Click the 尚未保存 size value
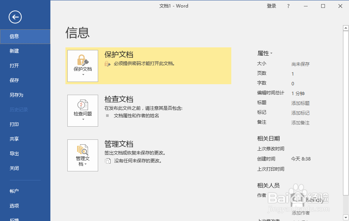The image size is (349, 221). click(x=300, y=64)
